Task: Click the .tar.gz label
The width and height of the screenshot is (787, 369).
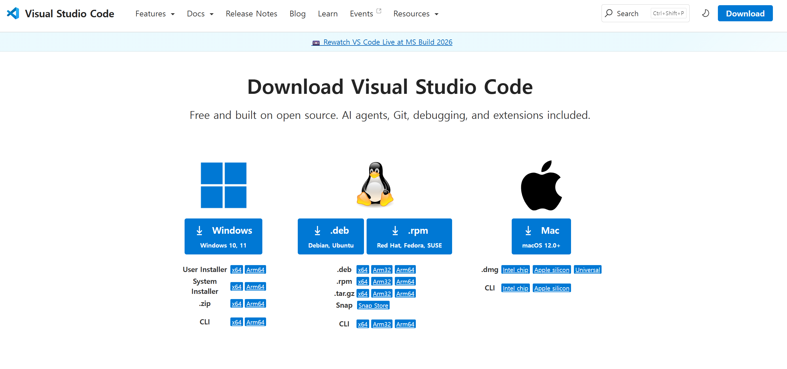Action: (344, 294)
